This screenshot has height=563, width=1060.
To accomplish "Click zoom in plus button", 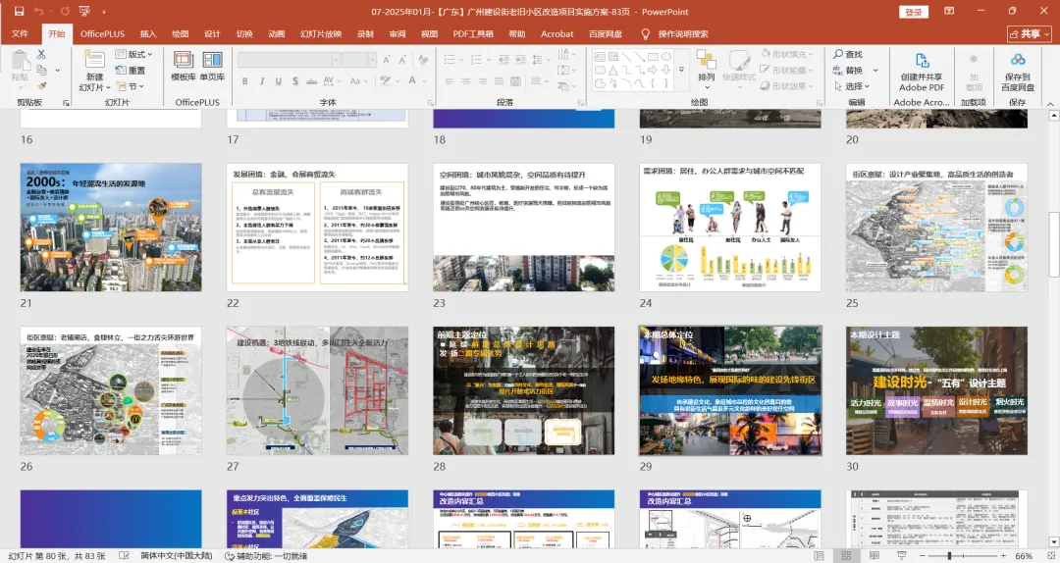I will (1002, 555).
